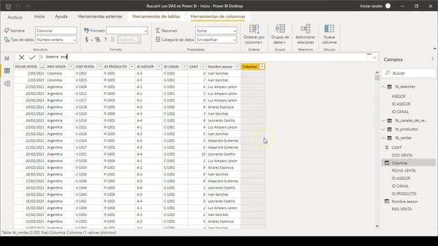Commit the formula with the checkmark icon

coord(32,57)
